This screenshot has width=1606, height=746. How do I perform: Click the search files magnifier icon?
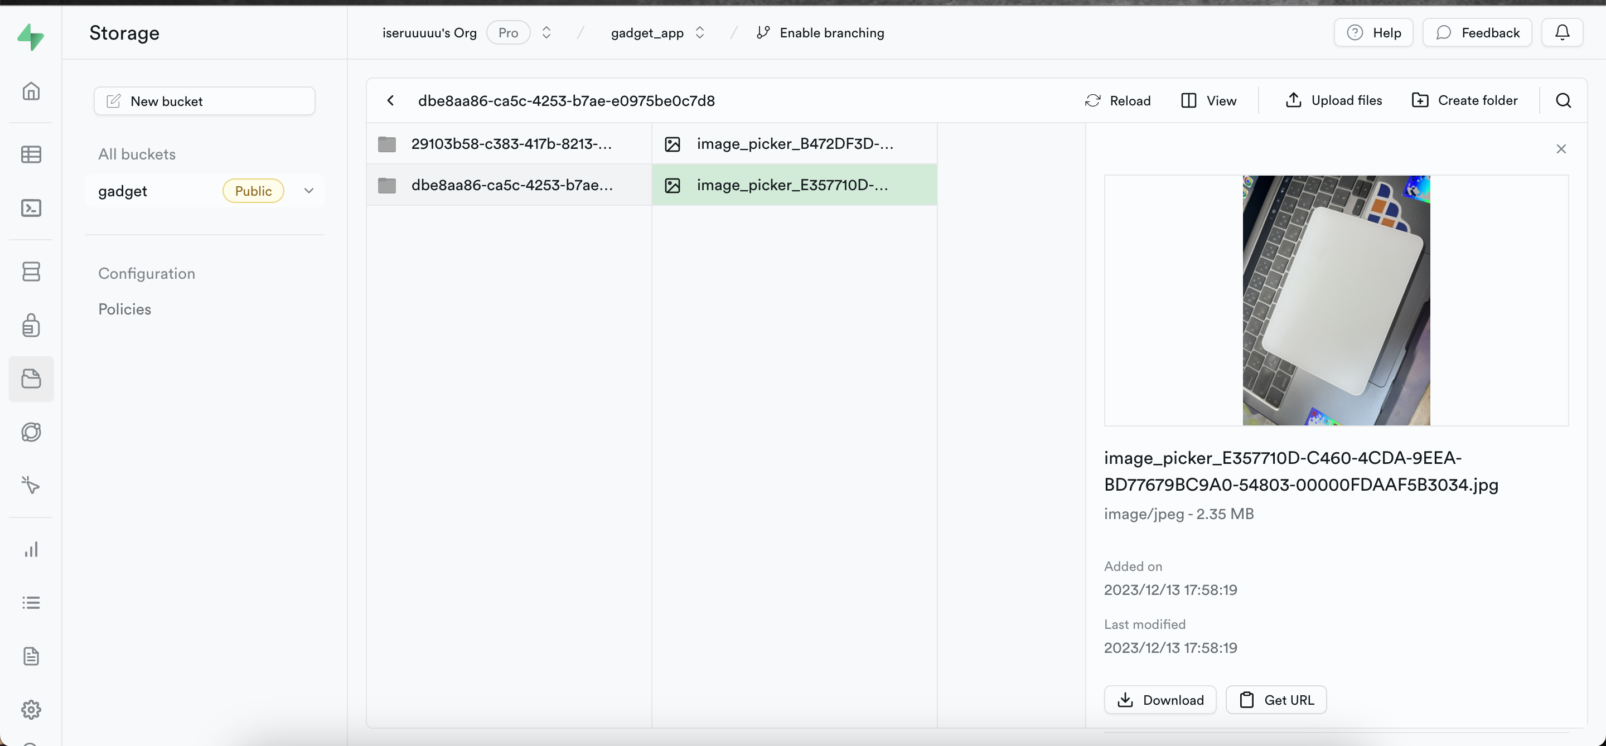pyautogui.click(x=1563, y=100)
